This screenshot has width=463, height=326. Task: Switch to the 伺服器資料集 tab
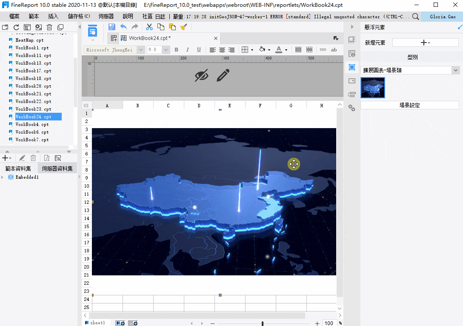(57, 169)
